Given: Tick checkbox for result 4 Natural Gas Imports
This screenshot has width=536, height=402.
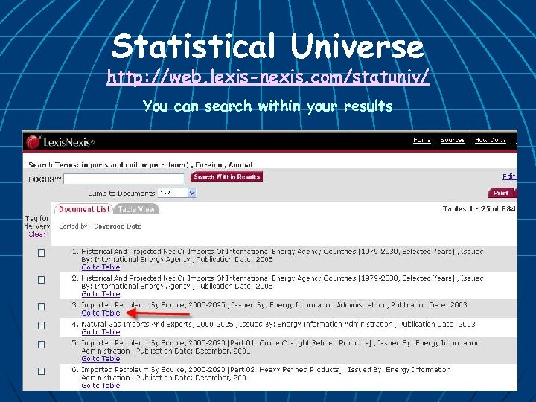Looking at the screenshot, I should tap(42, 326).
